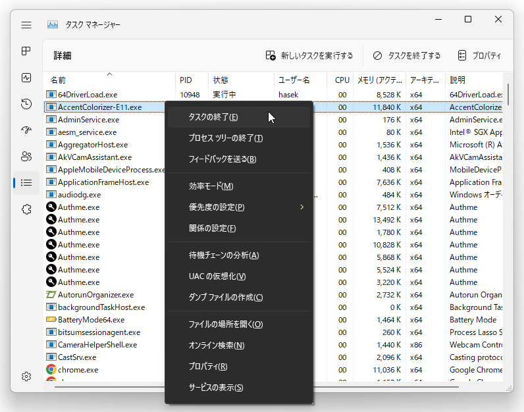
Task: Click PID value 10948
Action: (190, 95)
